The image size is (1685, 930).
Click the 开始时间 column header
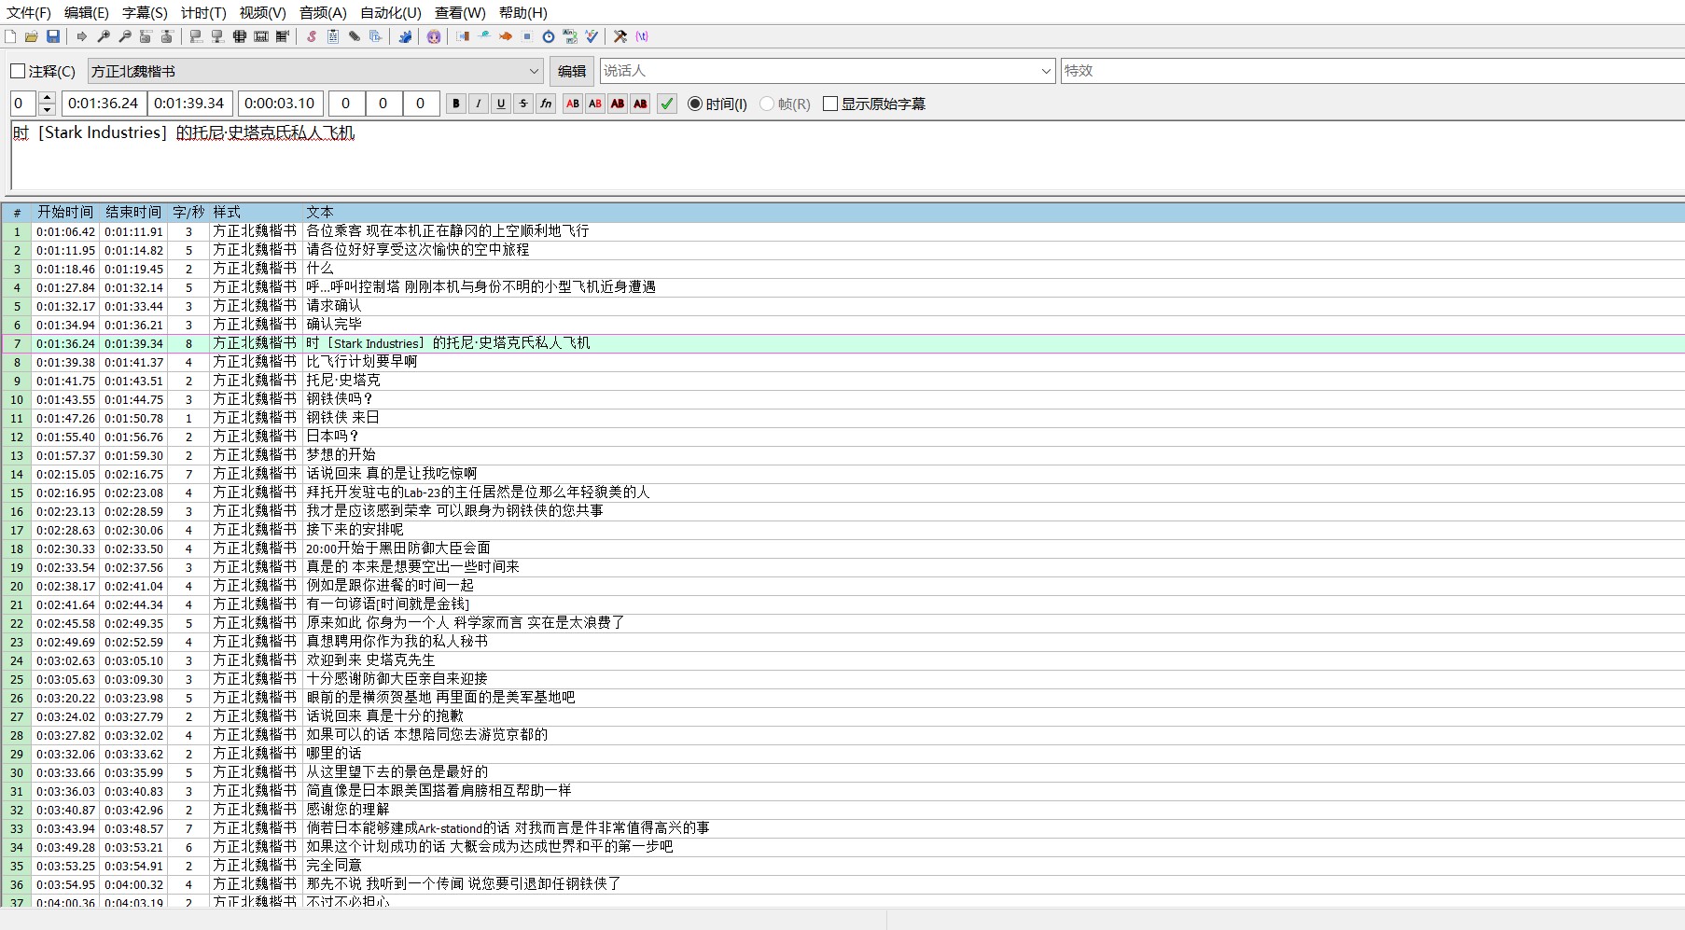point(65,213)
